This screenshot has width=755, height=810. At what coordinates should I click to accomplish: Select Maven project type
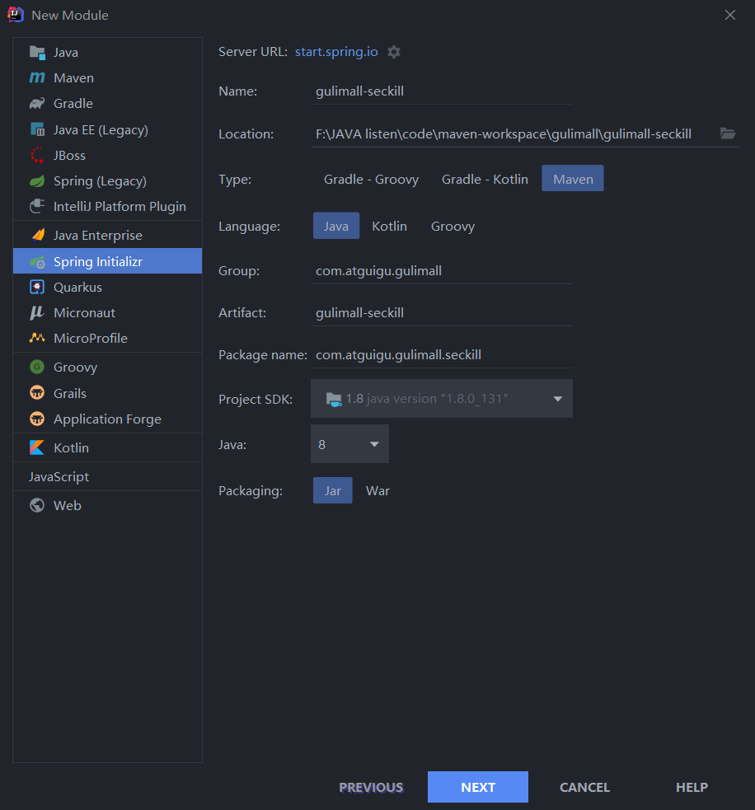tap(573, 179)
